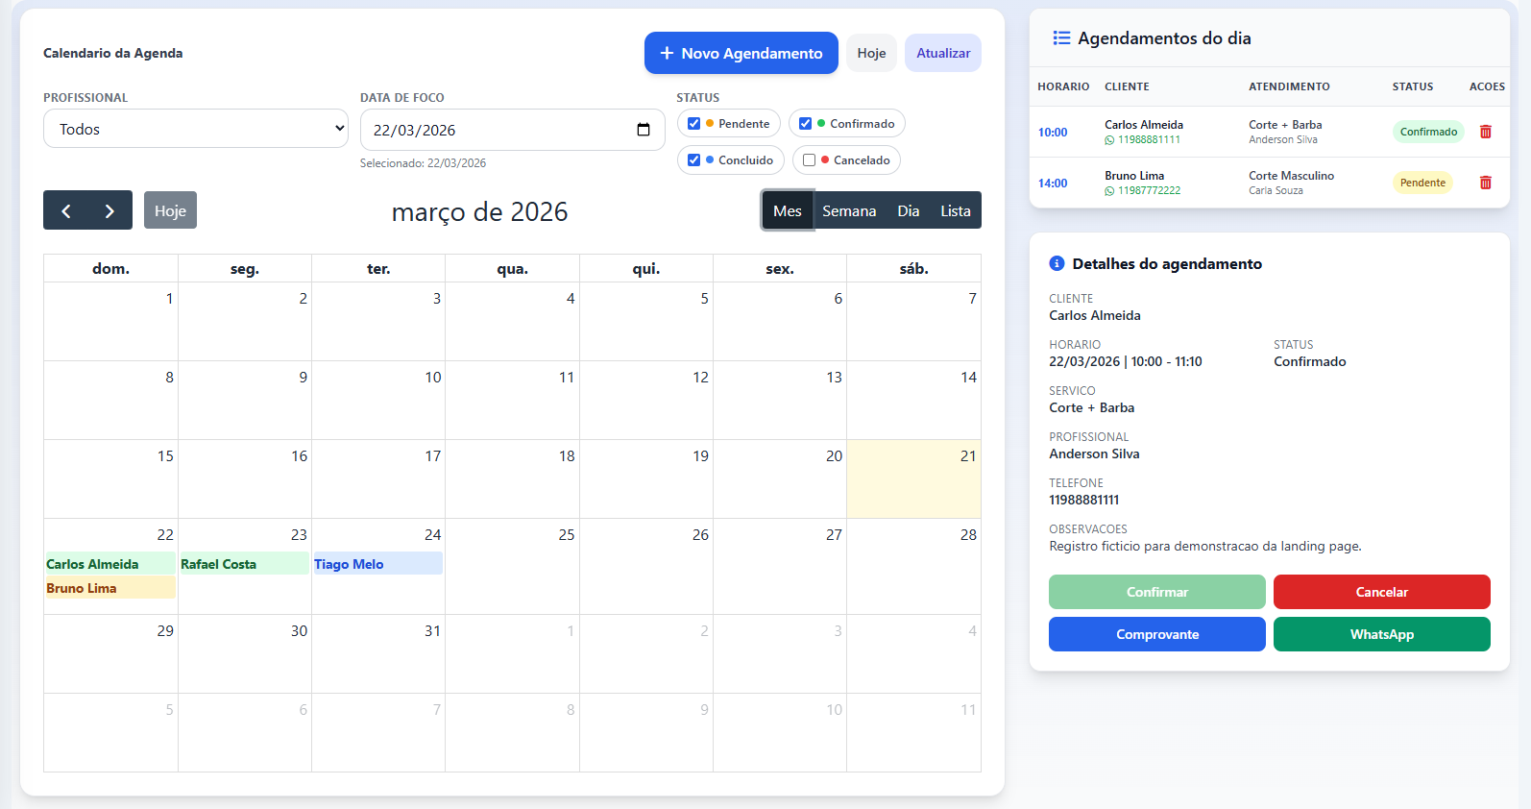Click the gray Hoje button near month arrows
Screen dimensions: 1531x809
coord(170,210)
